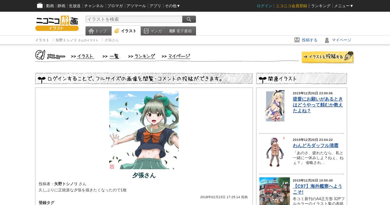390x205 pixels.
Task: Click the マイページ person icon
Action: (327, 40)
